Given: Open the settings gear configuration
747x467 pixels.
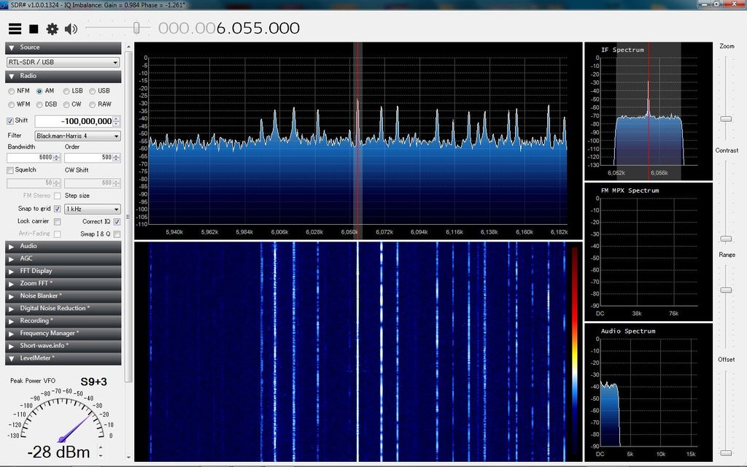Looking at the screenshot, I should (x=52, y=29).
